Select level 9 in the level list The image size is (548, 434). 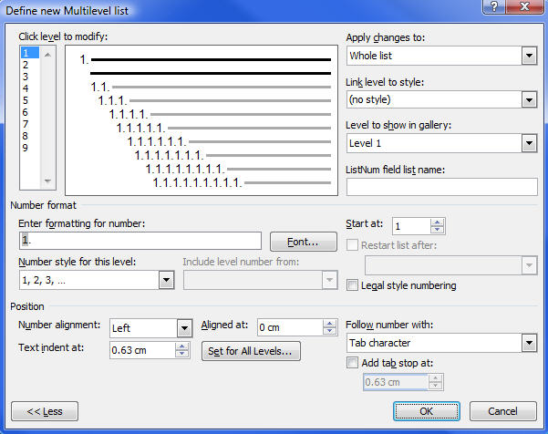click(30, 148)
